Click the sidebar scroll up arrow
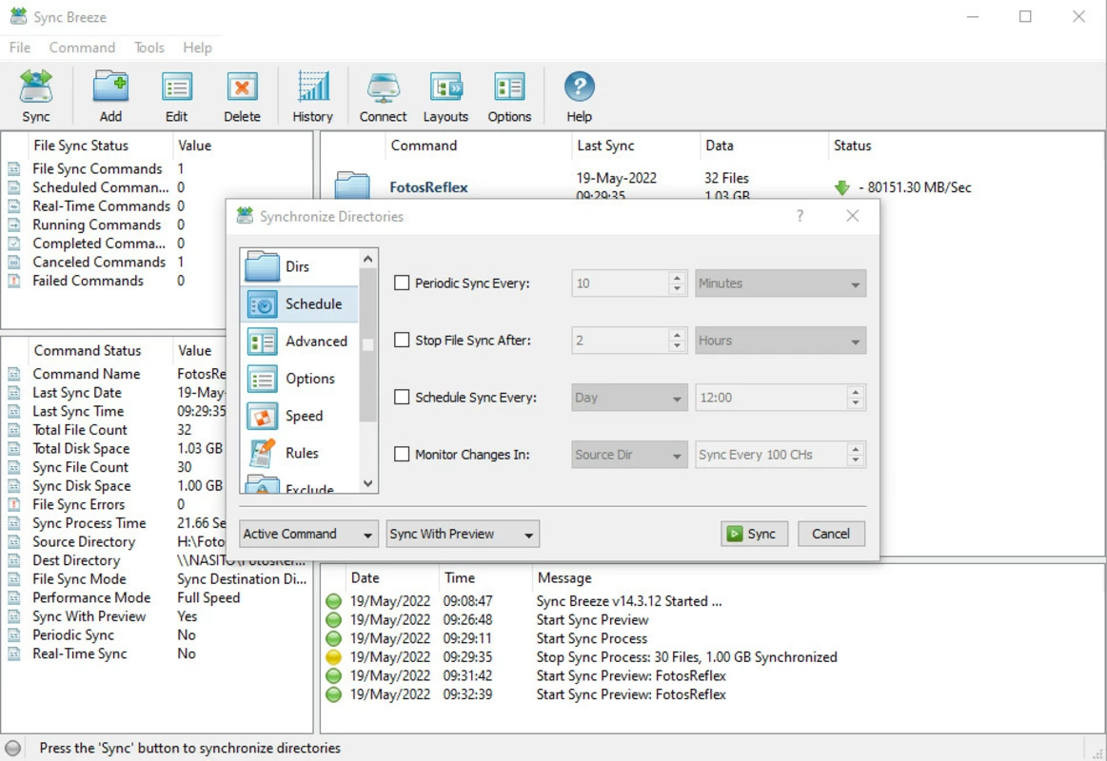This screenshot has height=761, width=1107. (x=367, y=259)
